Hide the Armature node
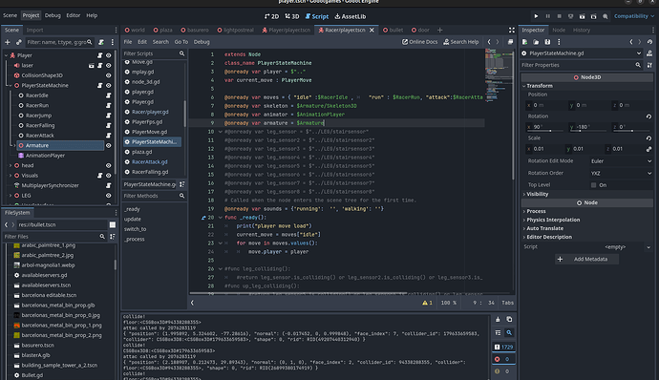 click(109, 145)
